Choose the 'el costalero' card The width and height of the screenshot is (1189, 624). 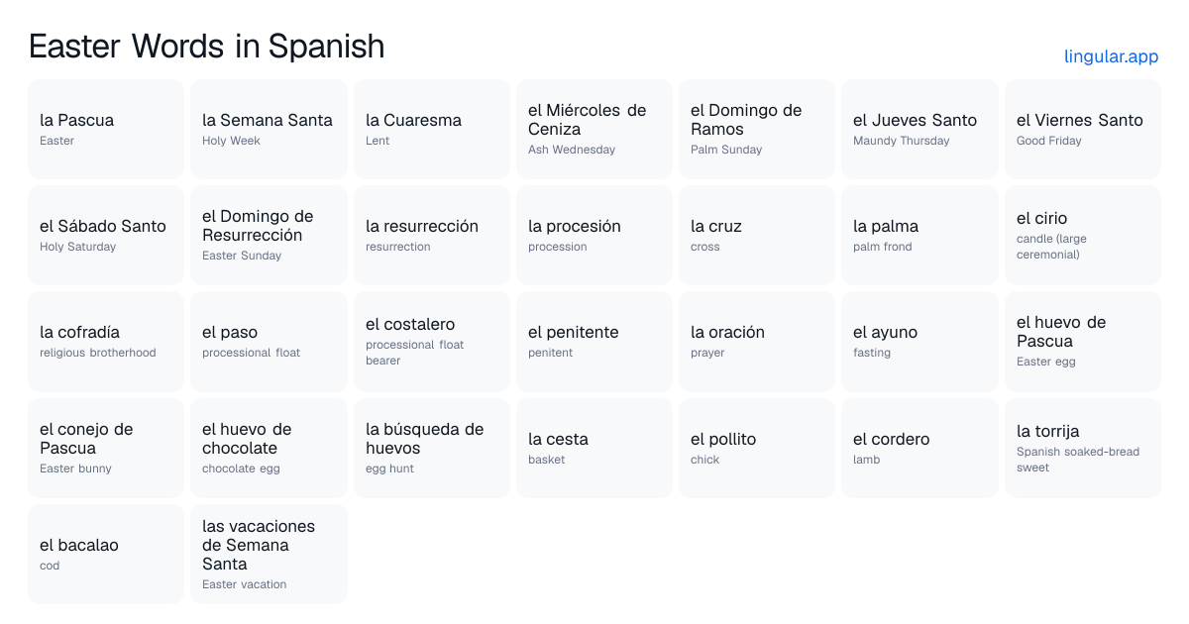[x=432, y=341]
